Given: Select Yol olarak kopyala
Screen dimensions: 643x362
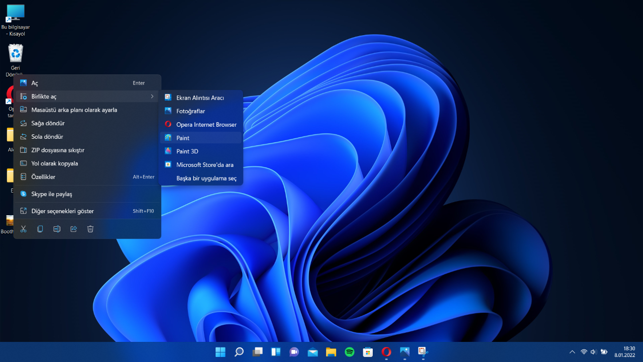Looking at the screenshot, I should click(x=87, y=163).
